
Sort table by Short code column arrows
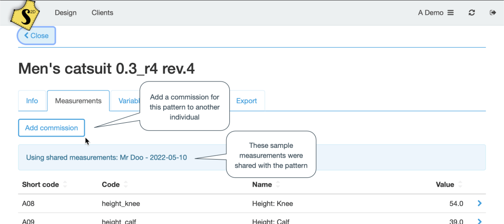point(65,185)
